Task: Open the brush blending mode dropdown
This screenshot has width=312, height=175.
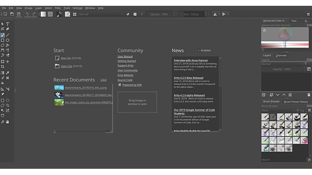Action: click(101, 14)
